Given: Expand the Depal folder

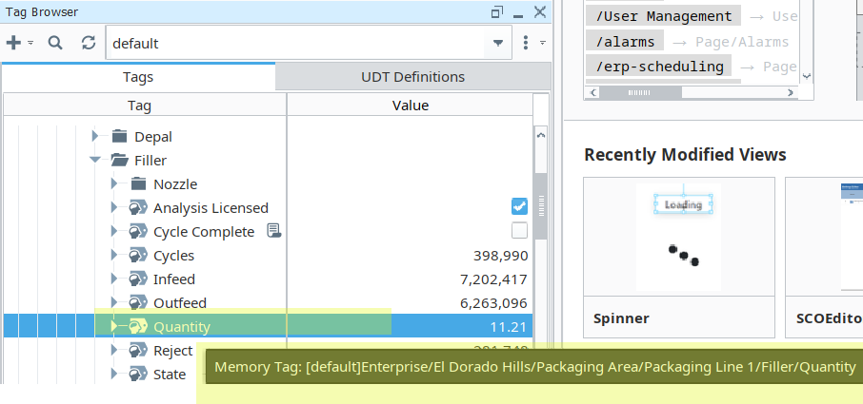Looking at the screenshot, I should (95, 137).
